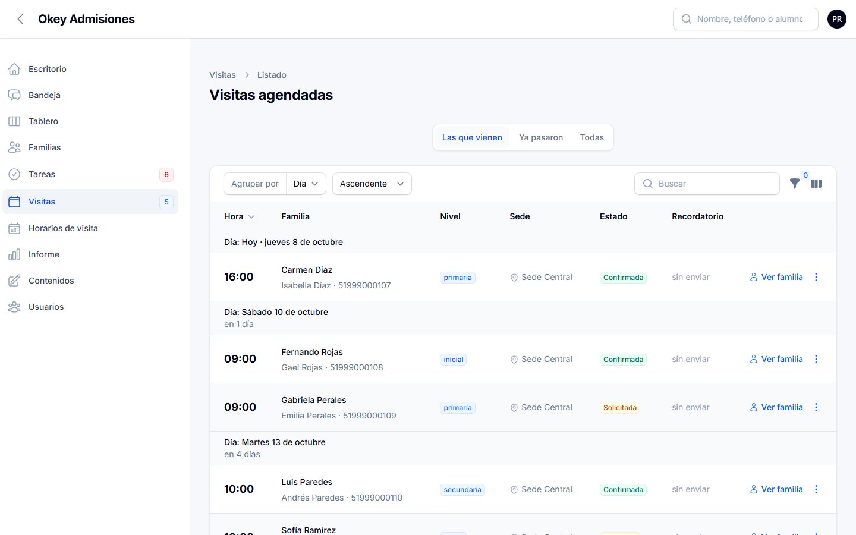Click the breadcrumb chevron after Visitas
Image resolution: width=856 pixels, height=535 pixels.
tap(247, 75)
